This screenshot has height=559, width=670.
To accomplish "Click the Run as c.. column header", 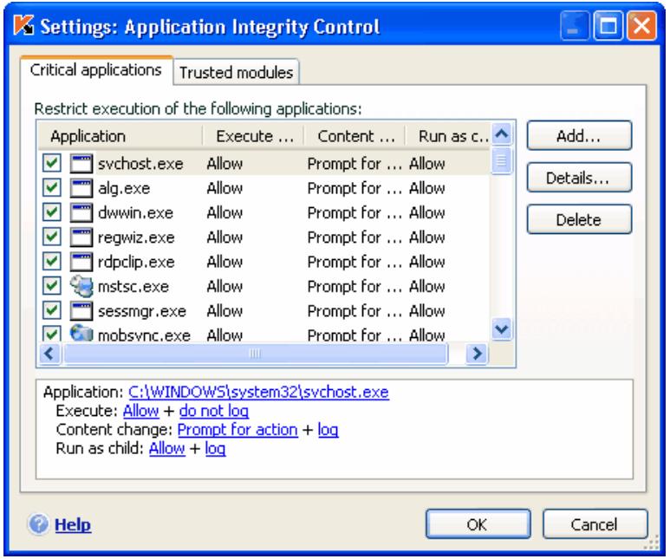I will 448,136.
